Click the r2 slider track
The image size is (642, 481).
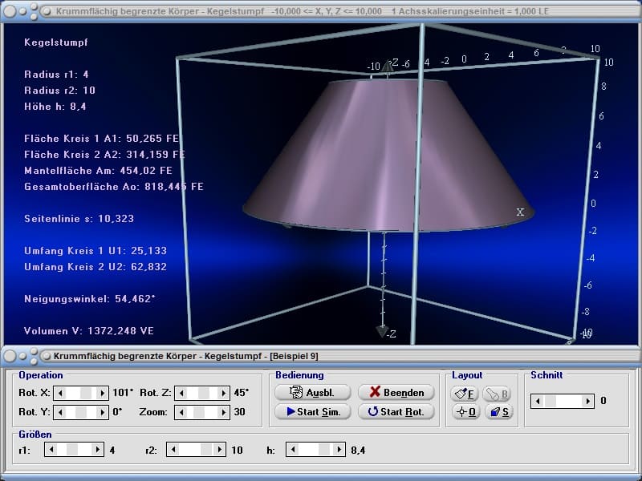(x=196, y=450)
